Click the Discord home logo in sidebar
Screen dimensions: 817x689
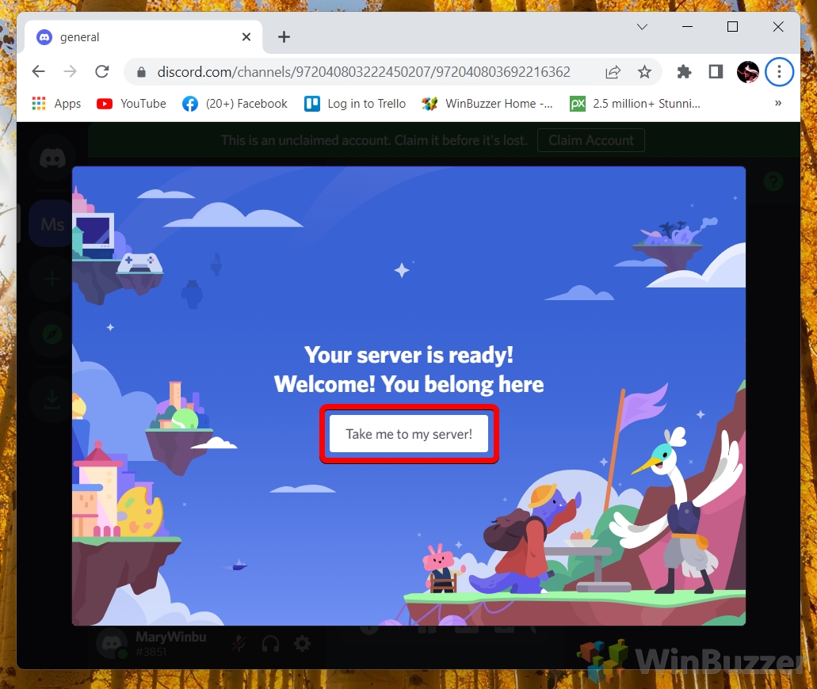click(x=52, y=158)
